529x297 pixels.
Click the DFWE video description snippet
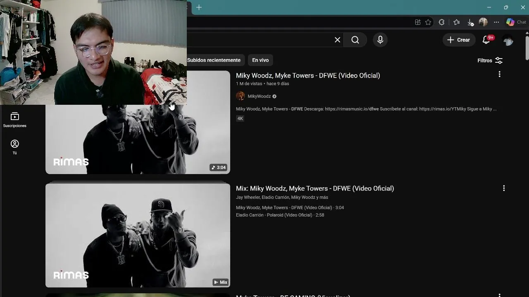[366, 109]
